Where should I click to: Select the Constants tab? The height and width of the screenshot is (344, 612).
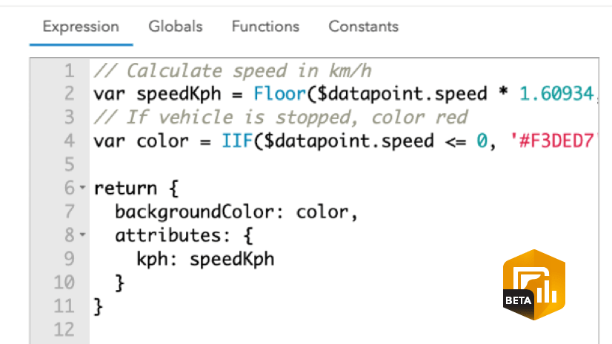363,27
